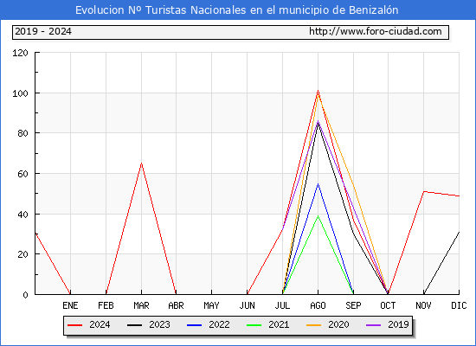Click the MAR month axis label
The width and height of the screenshot is (476, 346).
(141, 305)
